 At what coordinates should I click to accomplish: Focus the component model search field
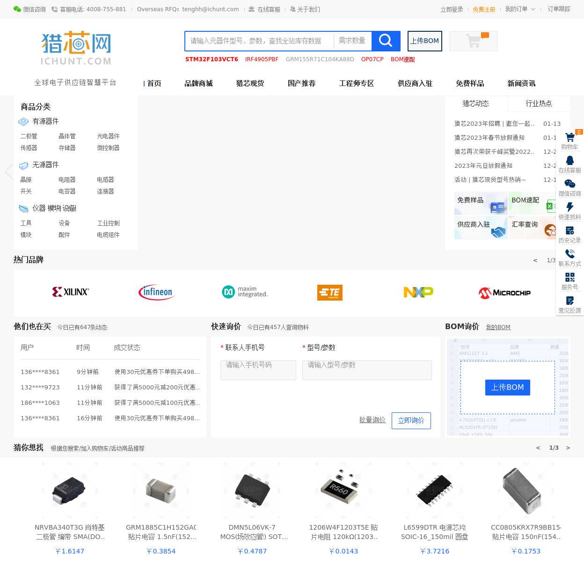point(260,41)
